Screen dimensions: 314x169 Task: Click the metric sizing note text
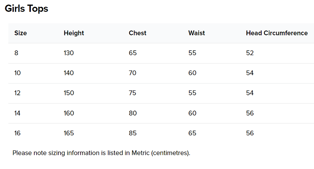[101, 153]
